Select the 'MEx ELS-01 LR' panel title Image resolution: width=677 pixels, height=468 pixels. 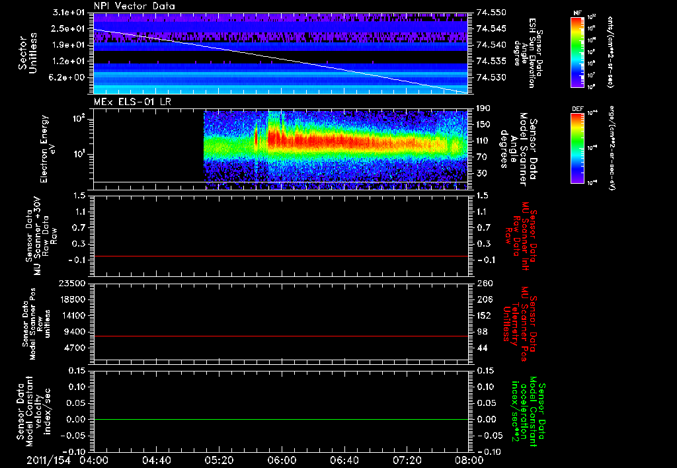pos(132,102)
